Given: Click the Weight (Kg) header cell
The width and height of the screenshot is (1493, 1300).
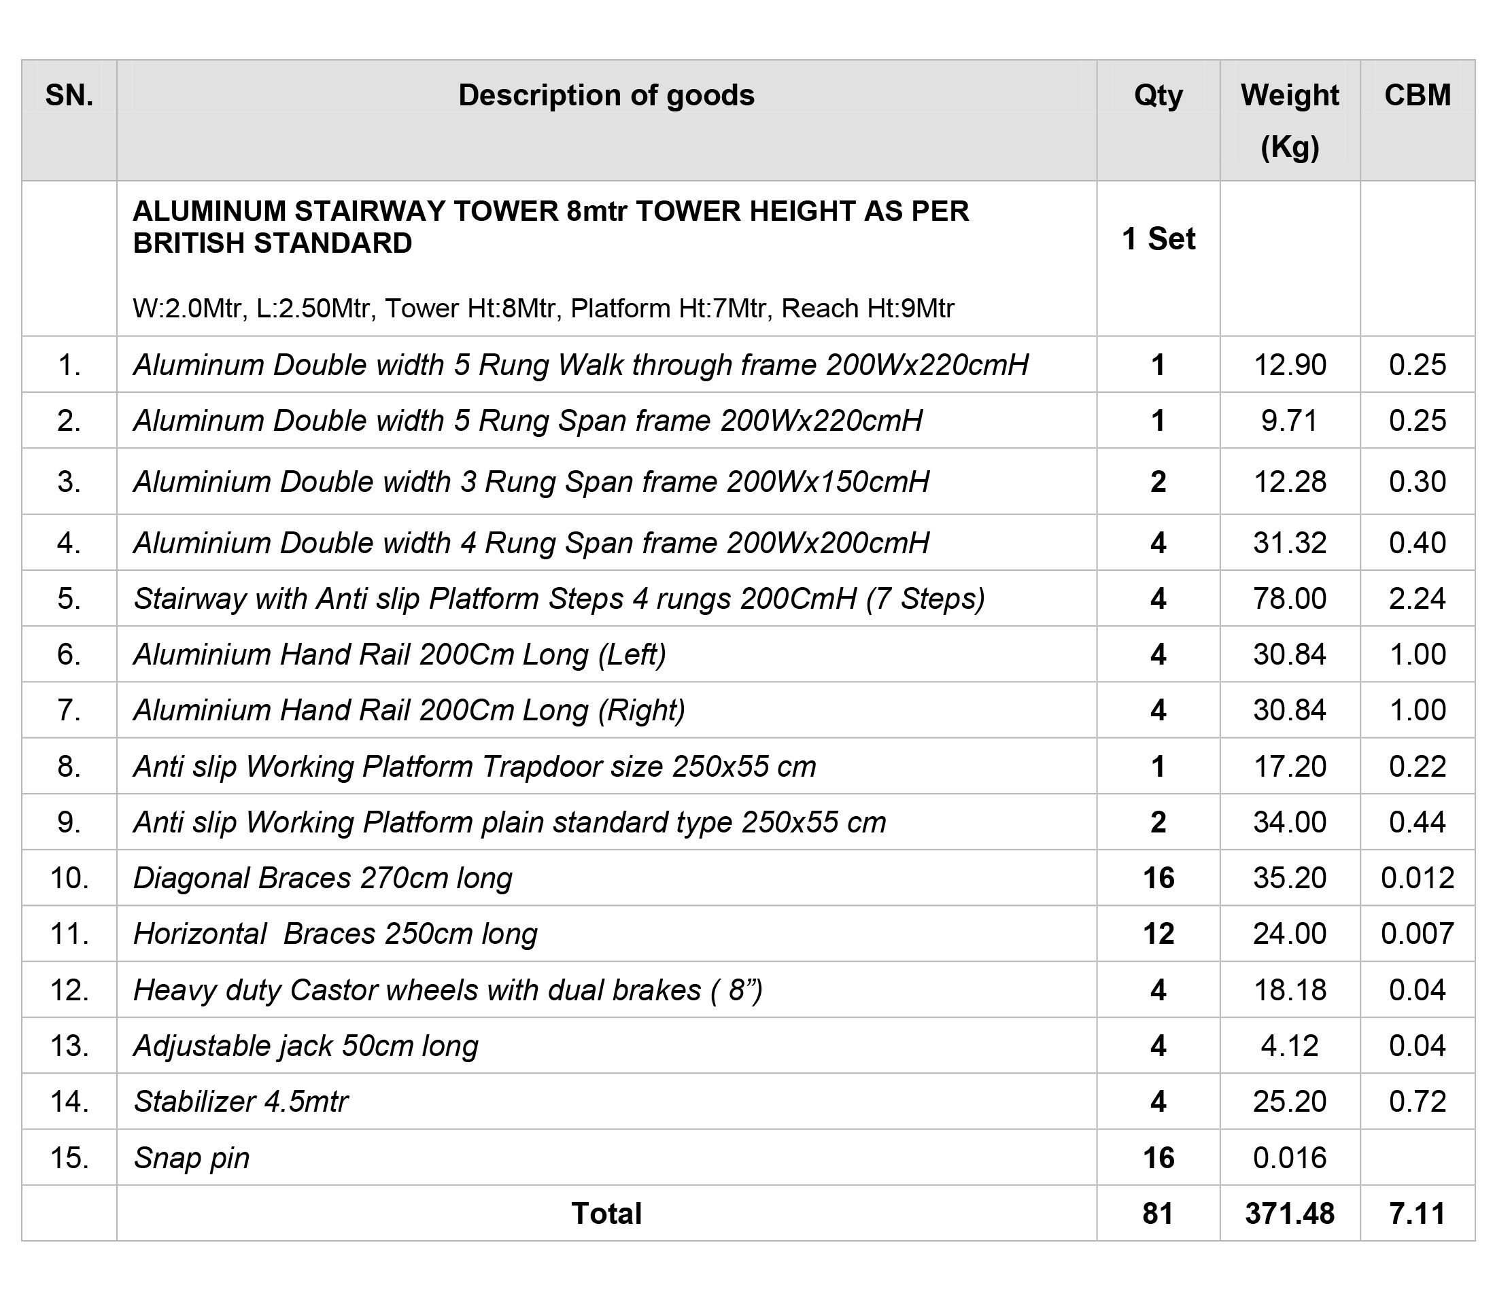Looking at the screenshot, I should [x=1290, y=120].
